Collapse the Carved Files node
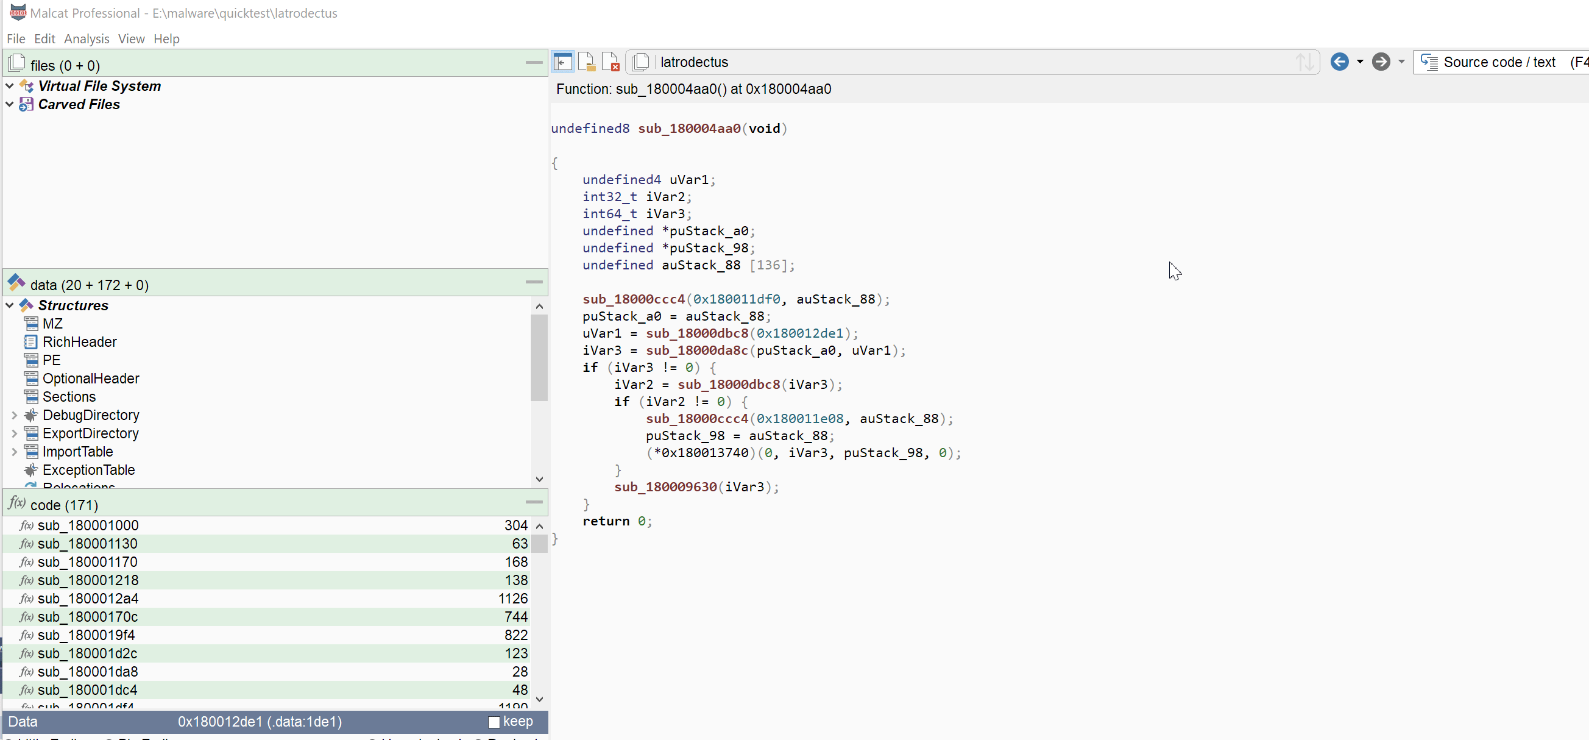 point(10,104)
